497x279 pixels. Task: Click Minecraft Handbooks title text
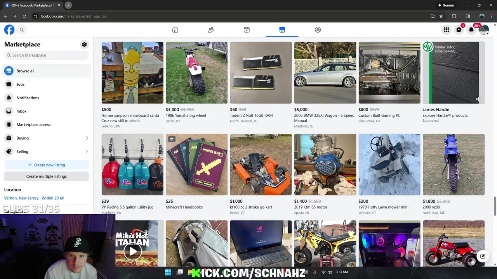184,207
